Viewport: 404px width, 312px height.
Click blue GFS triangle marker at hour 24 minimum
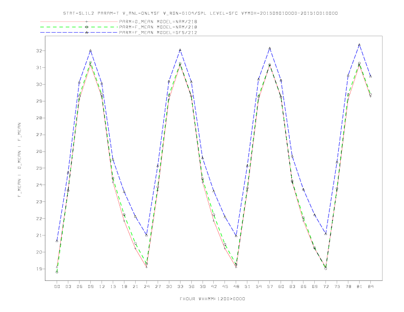coord(146,236)
